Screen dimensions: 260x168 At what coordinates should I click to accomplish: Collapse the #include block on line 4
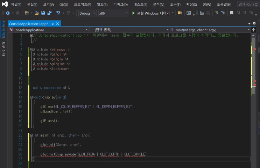tap(31, 50)
